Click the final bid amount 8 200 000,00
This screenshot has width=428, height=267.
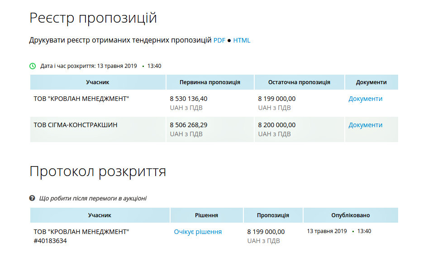tap(276, 125)
